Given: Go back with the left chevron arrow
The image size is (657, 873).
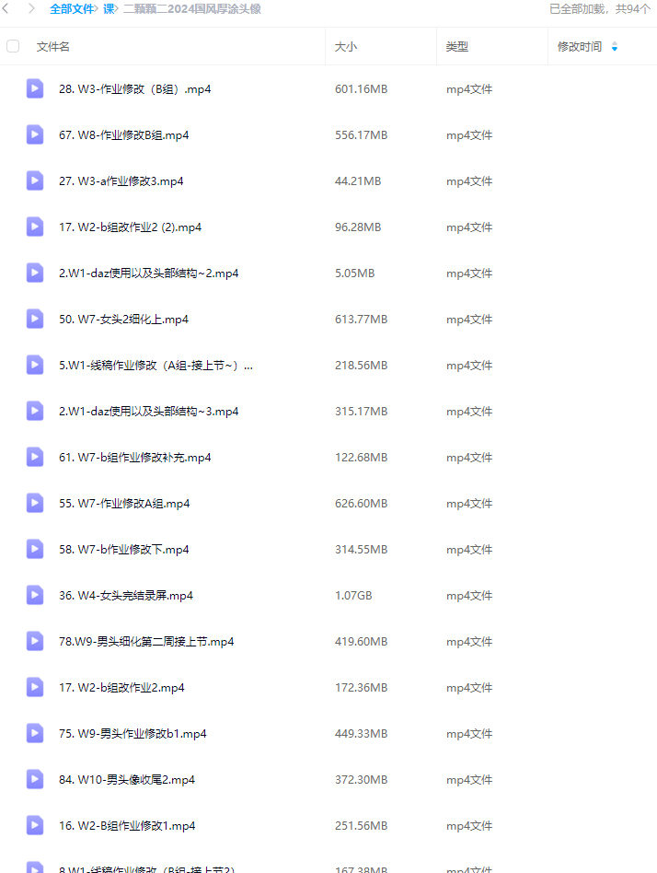Looking at the screenshot, I should (6, 8).
